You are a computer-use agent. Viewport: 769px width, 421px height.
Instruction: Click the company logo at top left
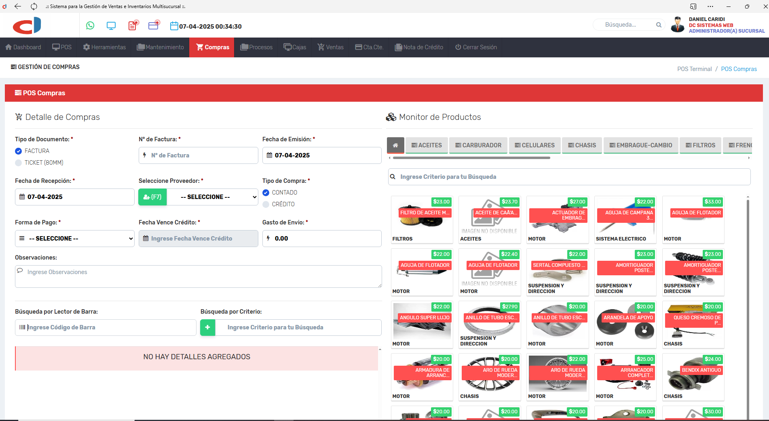click(x=27, y=25)
